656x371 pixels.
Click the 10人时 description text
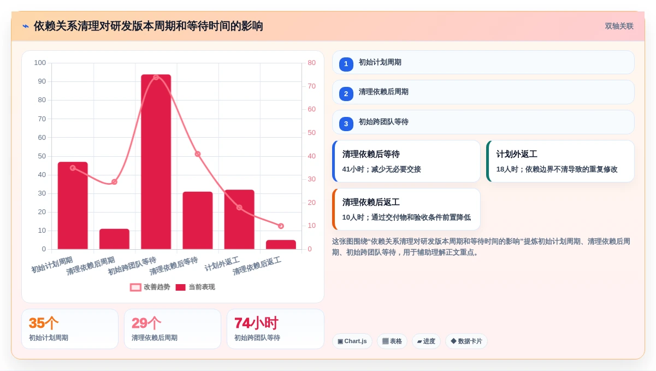coord(406,217)
